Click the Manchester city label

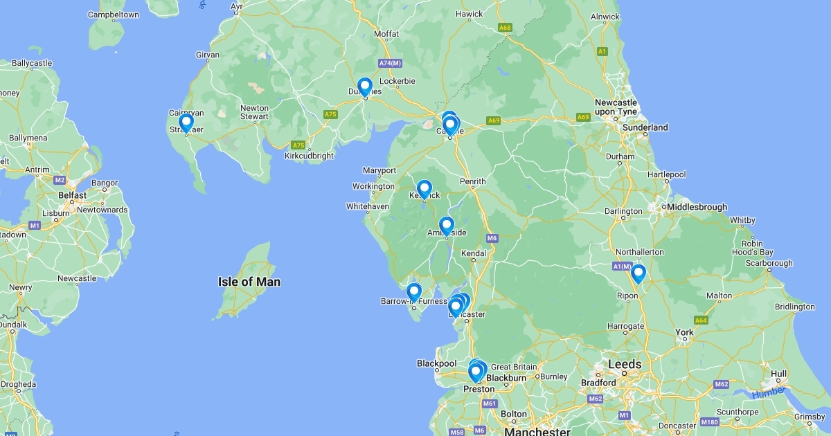(x=538, y=431)
